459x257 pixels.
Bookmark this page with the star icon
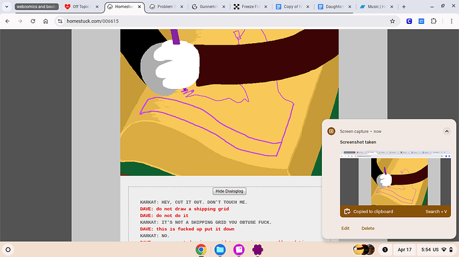point(392,21)
